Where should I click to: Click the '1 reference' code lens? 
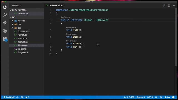click(66, 17)
